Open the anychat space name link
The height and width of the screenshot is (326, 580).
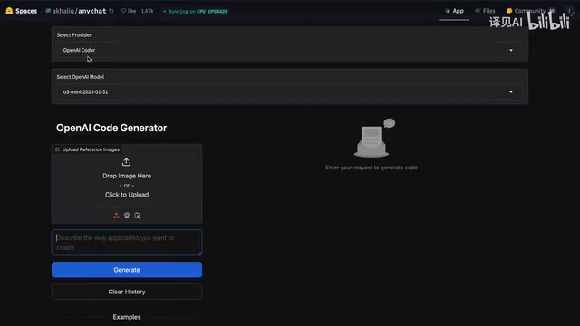92,11
